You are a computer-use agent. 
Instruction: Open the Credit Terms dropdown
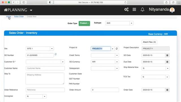[x=117, y=55]
